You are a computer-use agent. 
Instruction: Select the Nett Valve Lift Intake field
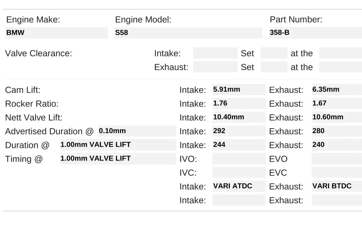(239, 117)
